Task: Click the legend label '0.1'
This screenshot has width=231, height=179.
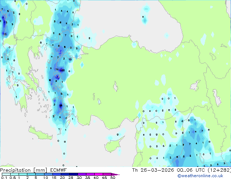Action: point(4,178)
